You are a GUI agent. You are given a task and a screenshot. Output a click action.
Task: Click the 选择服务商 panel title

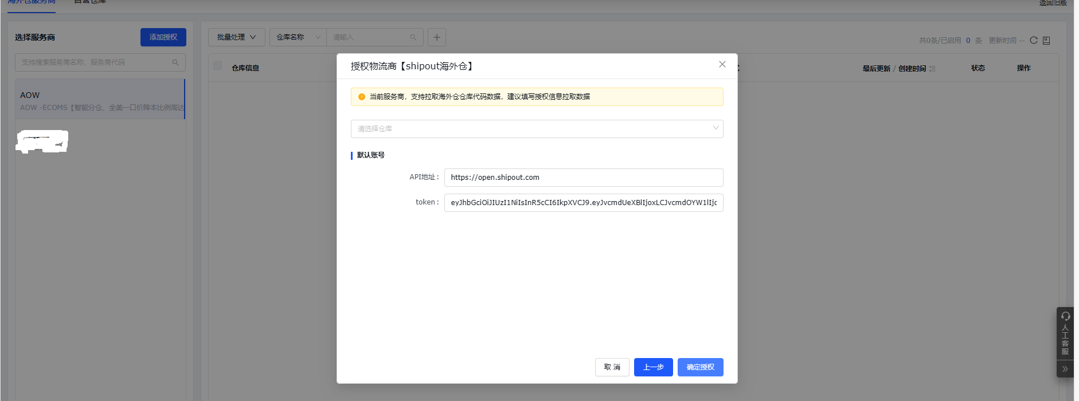[35, 37]
